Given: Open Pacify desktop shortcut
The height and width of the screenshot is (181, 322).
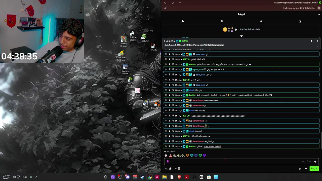Looking at the screenshot, I should coord(154,47).
